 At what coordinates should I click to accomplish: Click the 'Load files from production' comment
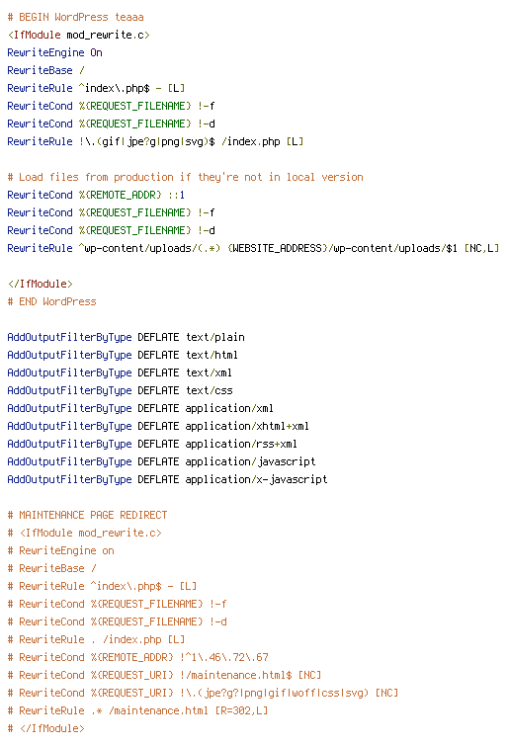coord(186,177)
